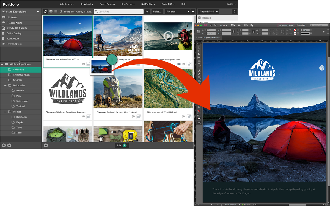Screen dimensions: 330x206
Task: Open the Batch Process menu item
Action: (x=107, y=4)
